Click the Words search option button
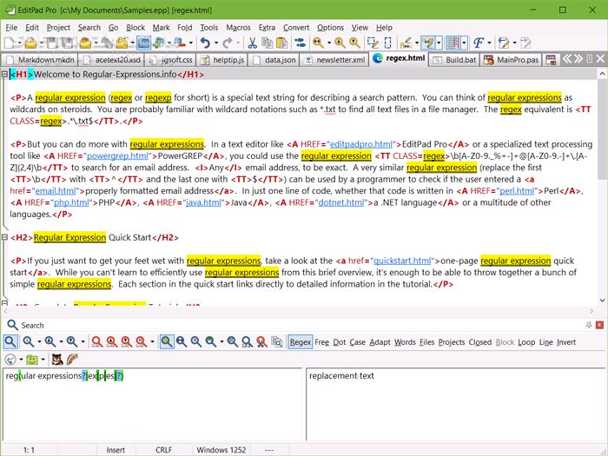The width and height of the screenshot is (608, 456). (x=405, y=342)
